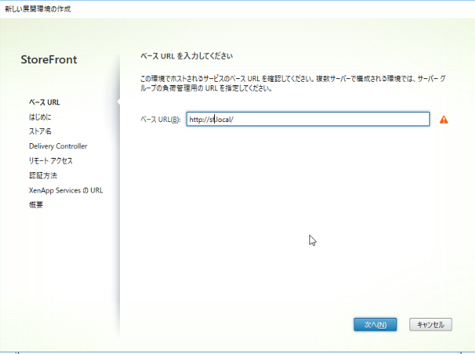Image resolution: width=475 pixels, height=354 pixels.
Task: Select Delivery Controller step in sidebar
Action: [58, 146]
